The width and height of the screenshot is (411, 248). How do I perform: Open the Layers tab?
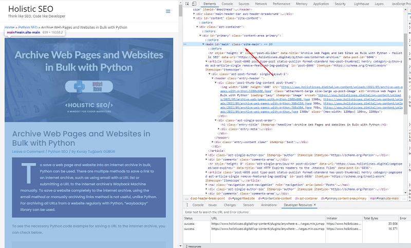379,4
